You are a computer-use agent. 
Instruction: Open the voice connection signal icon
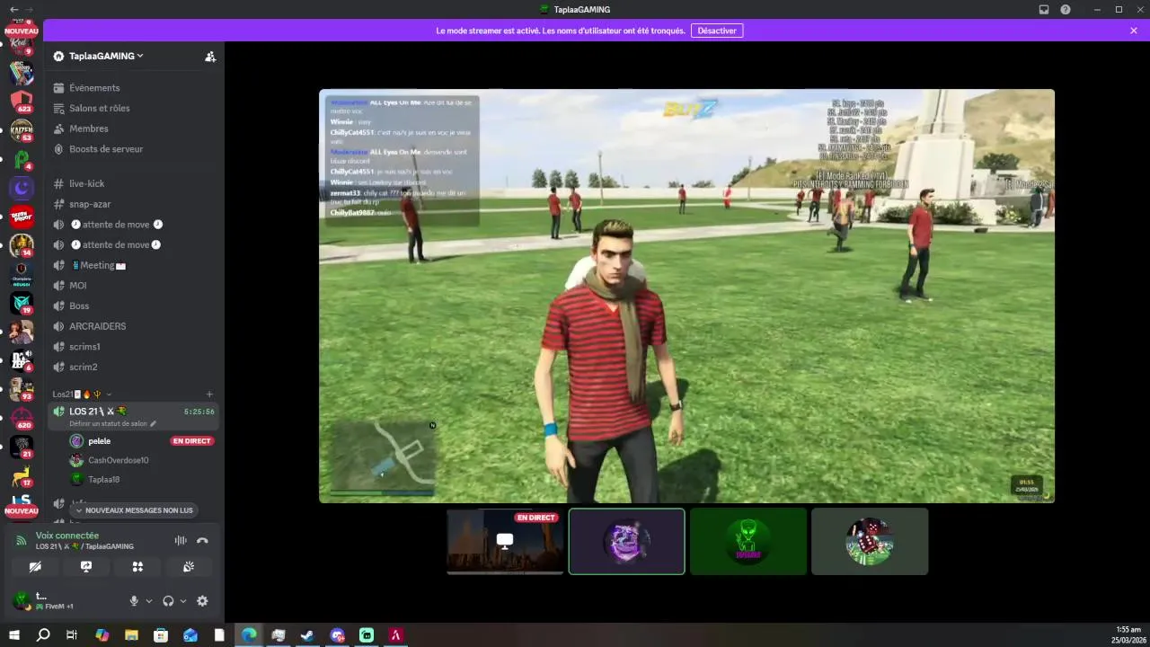click(22, 541)
